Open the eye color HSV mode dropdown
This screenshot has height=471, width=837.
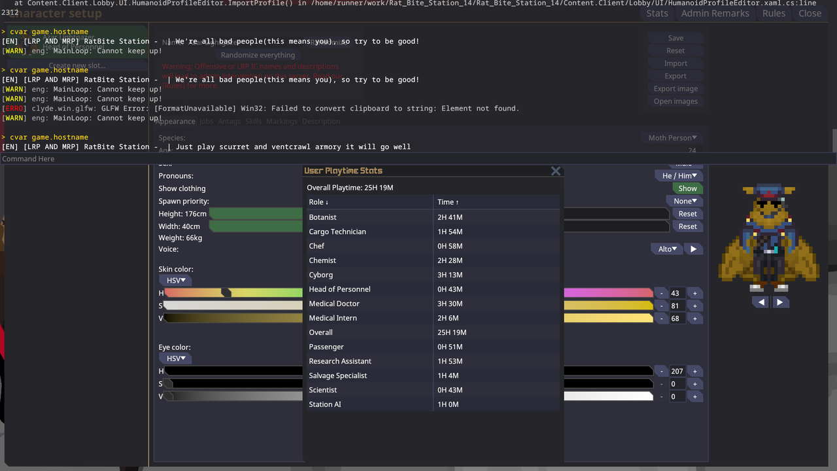point(175,358)
